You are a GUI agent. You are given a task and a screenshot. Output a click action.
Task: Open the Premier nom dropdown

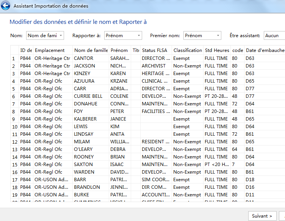[x=202, y=36]
